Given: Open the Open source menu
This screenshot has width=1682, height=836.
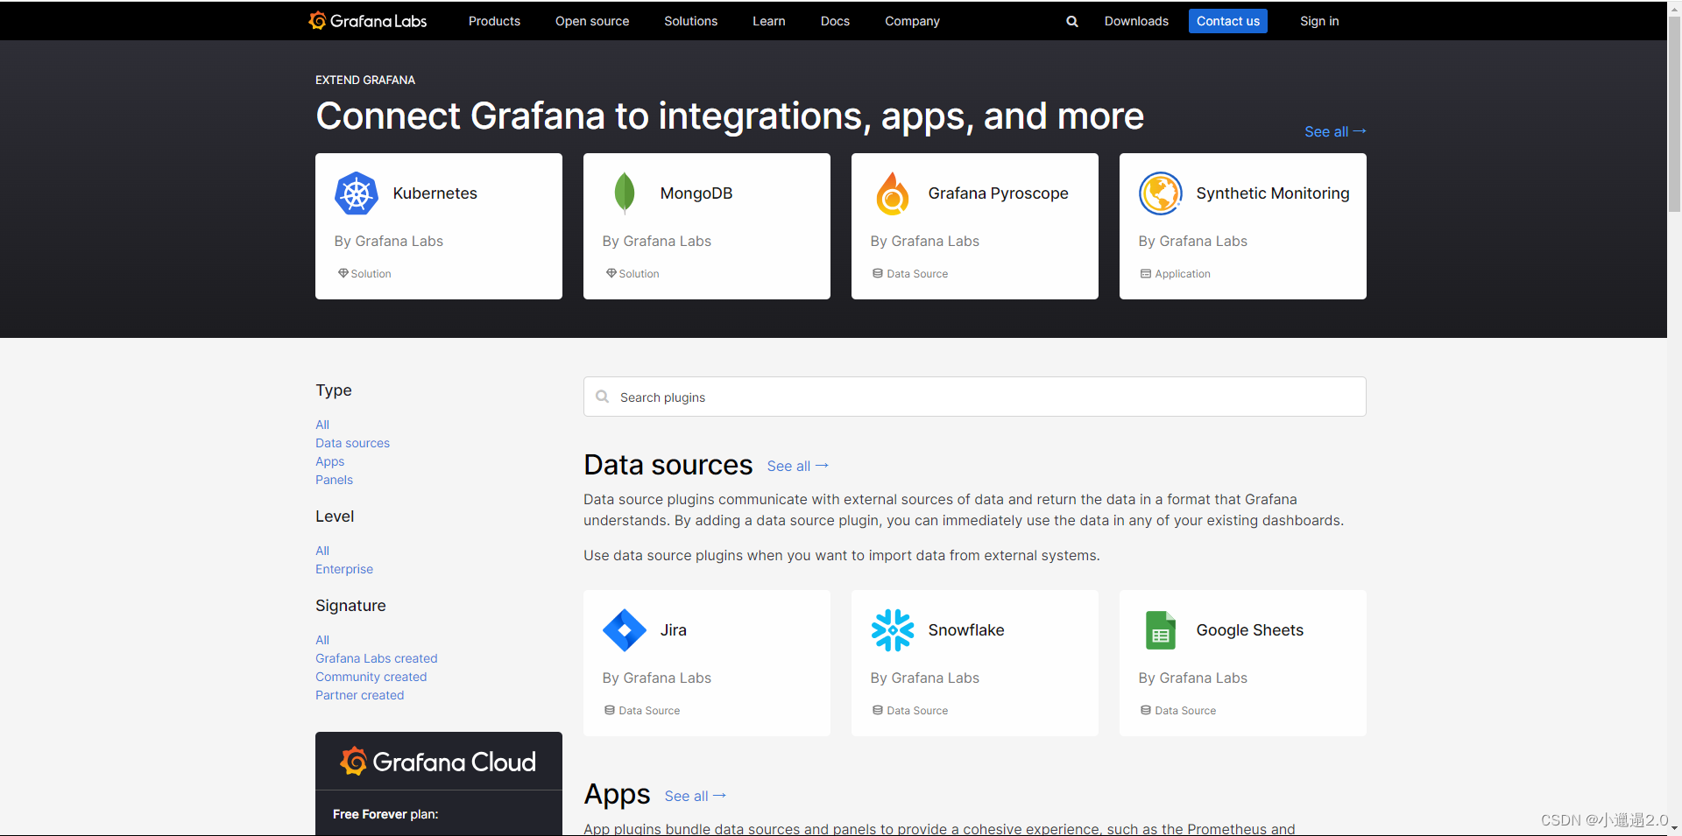Looking at the screenshot, I should coord(592,21).
